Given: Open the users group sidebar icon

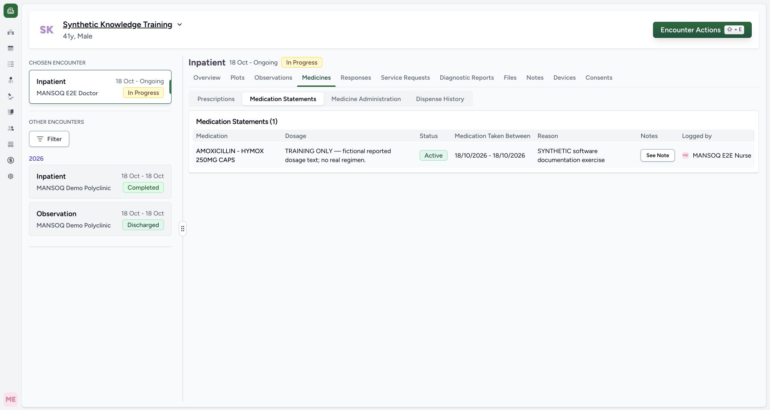Looking at the screenshot, I should coord(11,128).
